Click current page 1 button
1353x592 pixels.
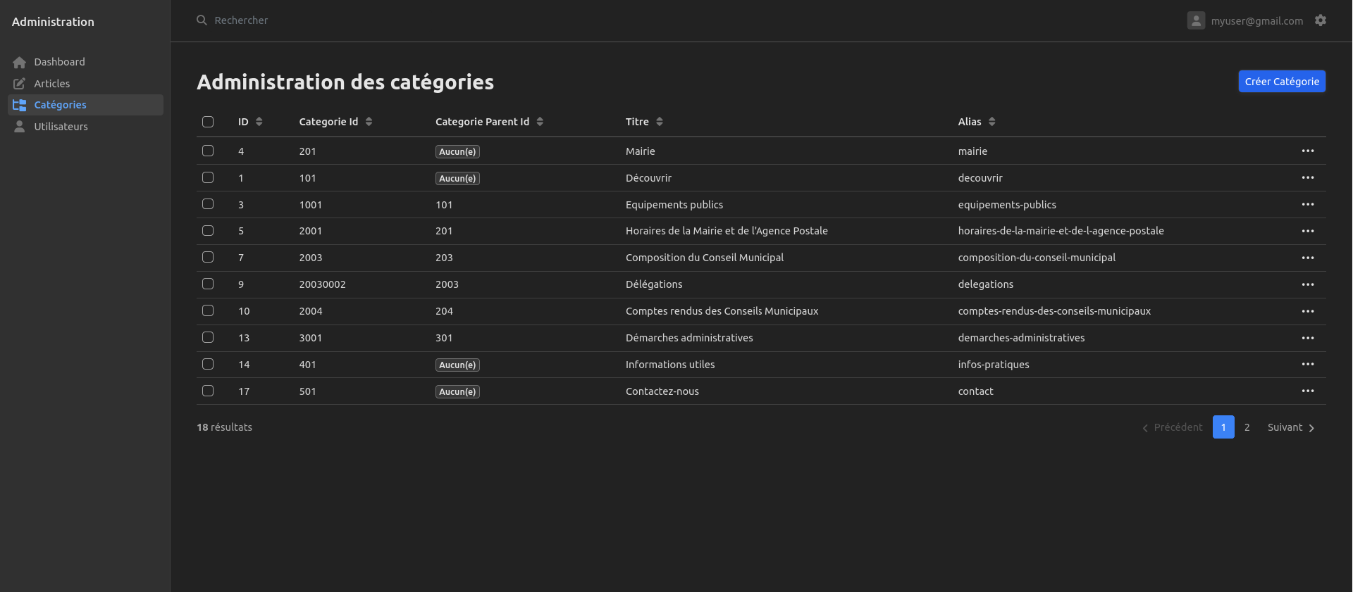(1223, 427)
